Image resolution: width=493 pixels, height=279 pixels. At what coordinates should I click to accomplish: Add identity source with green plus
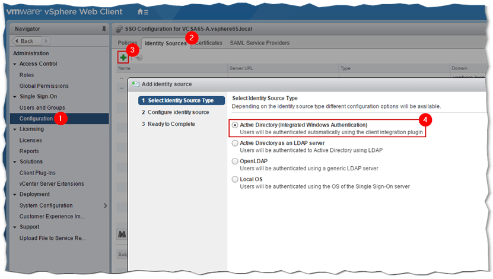coord(123,58)
